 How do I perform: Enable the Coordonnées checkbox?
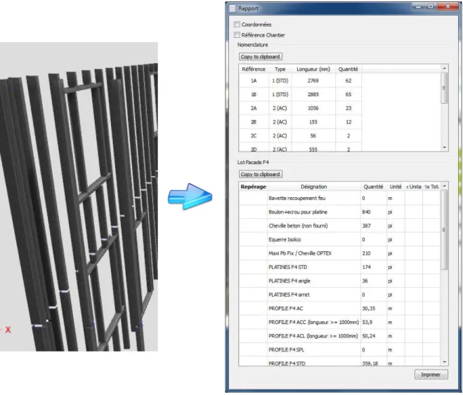237,24
